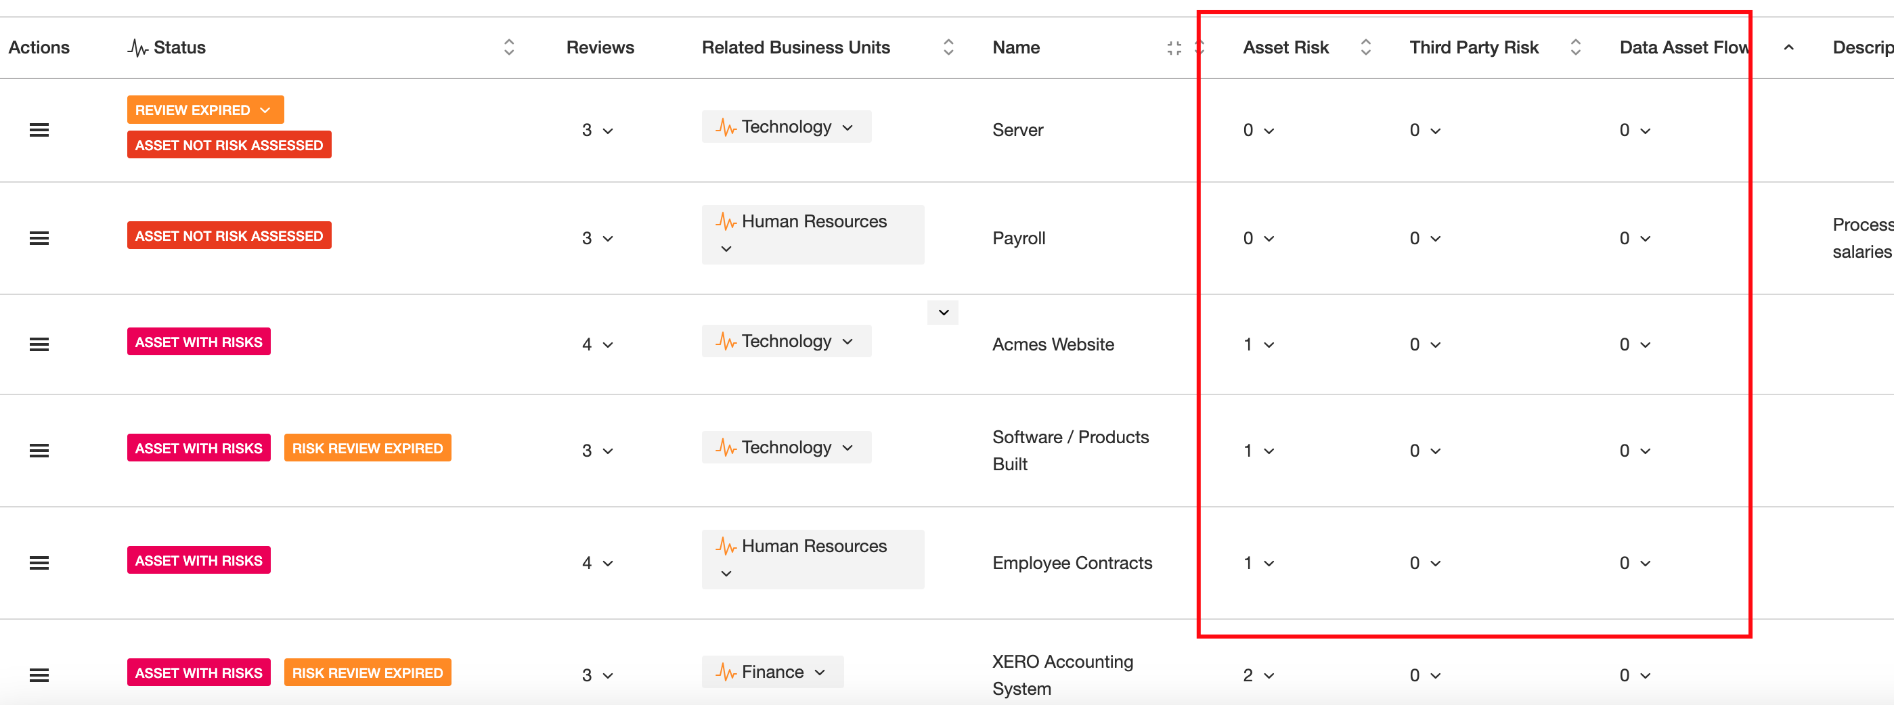Expand the Asset Risk dropdown for XERO Accounting System
This screenshot has width=1894, height=705.
pyautogui.click(x=1269, y=674)
